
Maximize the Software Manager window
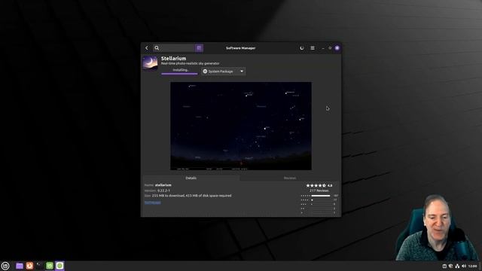coord(330,48)
